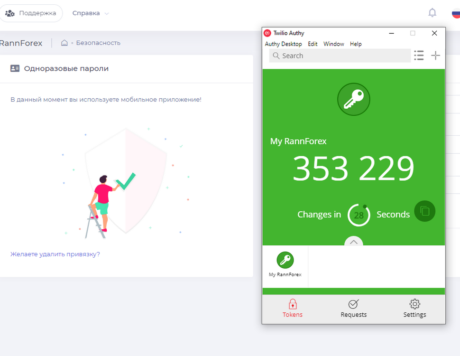Click the Безопасность breadcrumb link
The image size is (460, 356).
coord(98,43)
